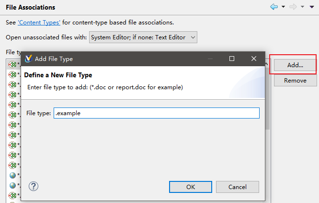Image resolution: width=319 pixels, height=203 pixels.
Task: Select the first entry in file types list
Action: 12,64
